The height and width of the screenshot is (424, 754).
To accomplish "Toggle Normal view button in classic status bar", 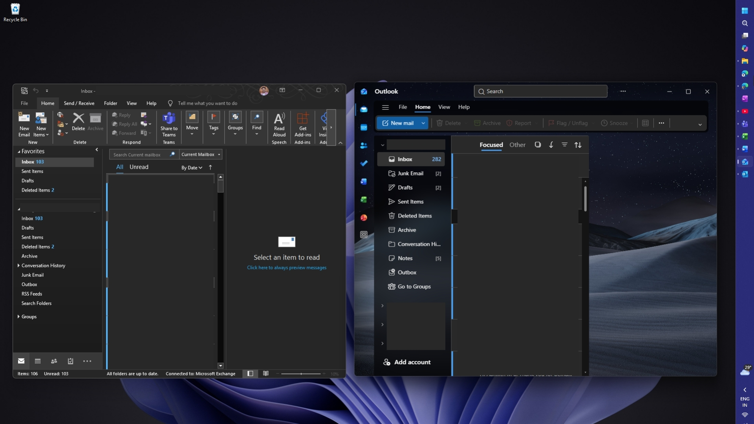I will point(250,374).
